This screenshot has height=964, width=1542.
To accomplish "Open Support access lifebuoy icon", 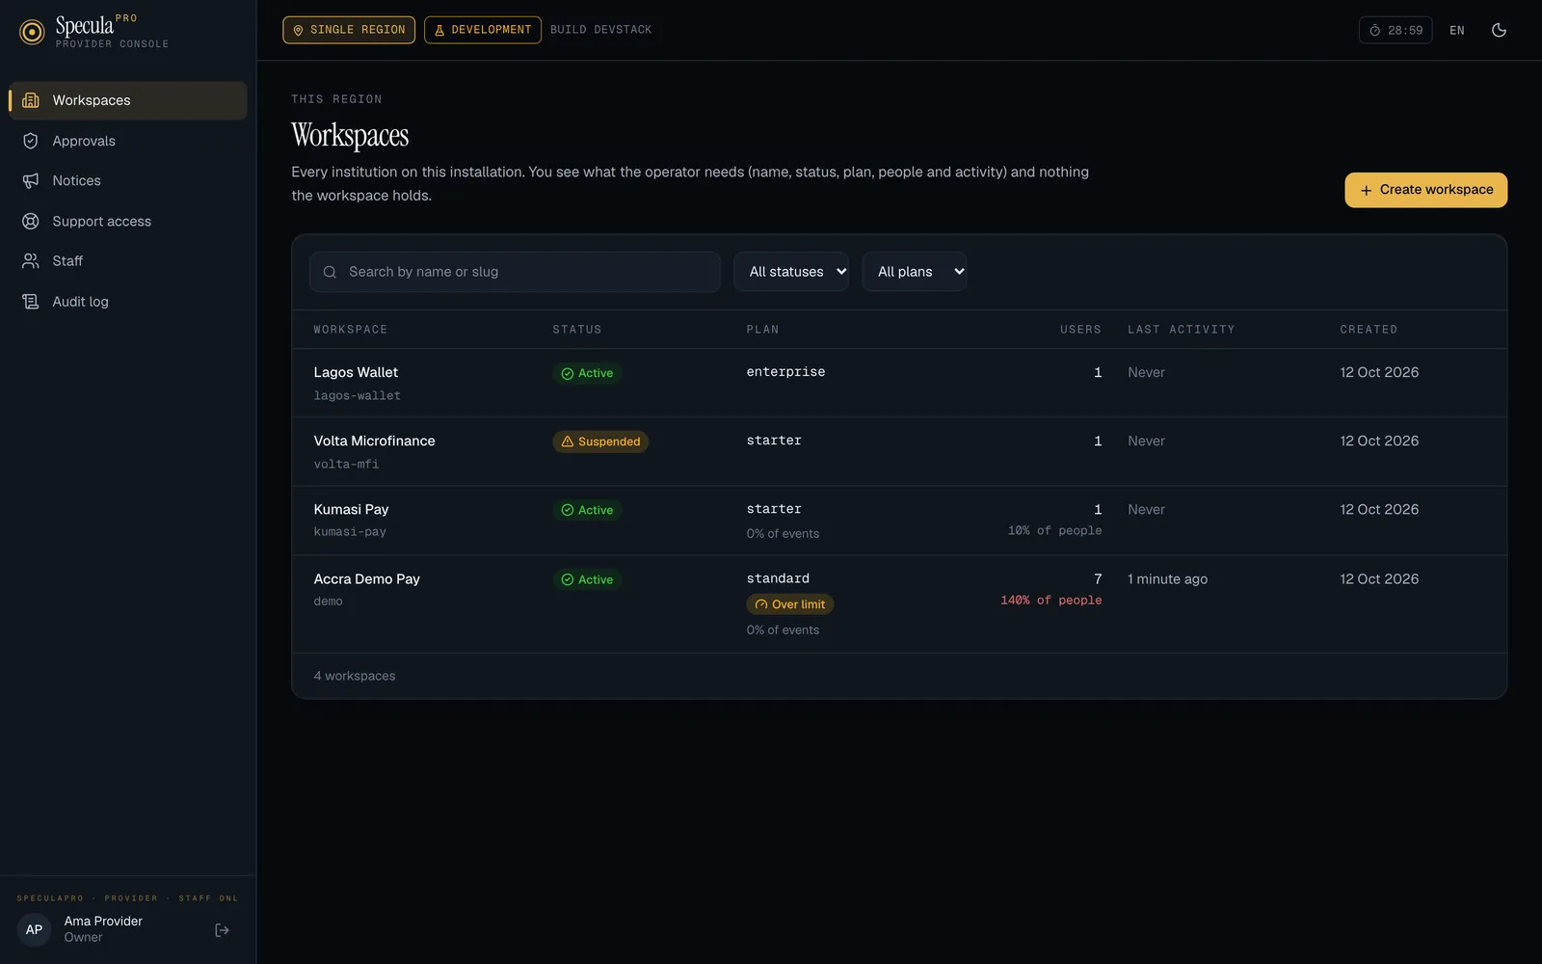I will (31, 221).
